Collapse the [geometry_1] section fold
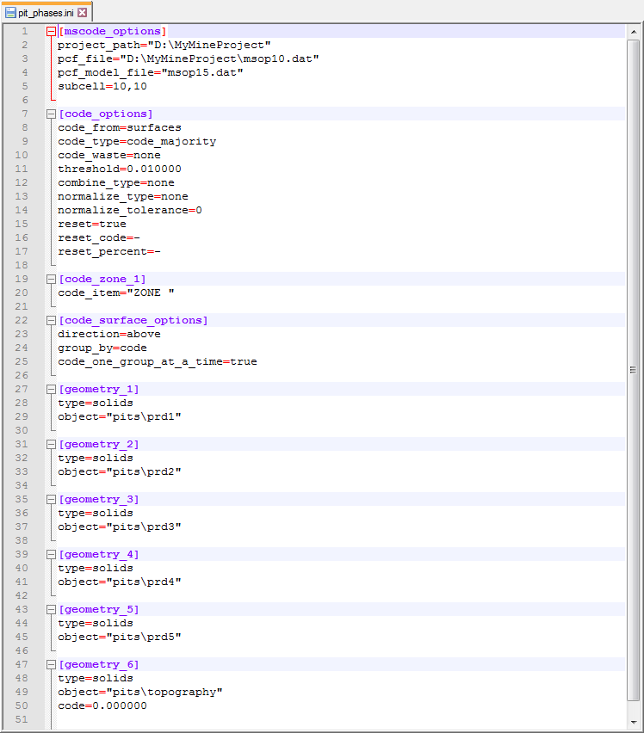The width and height of the screenshot is (644, 733). (51, 389)
